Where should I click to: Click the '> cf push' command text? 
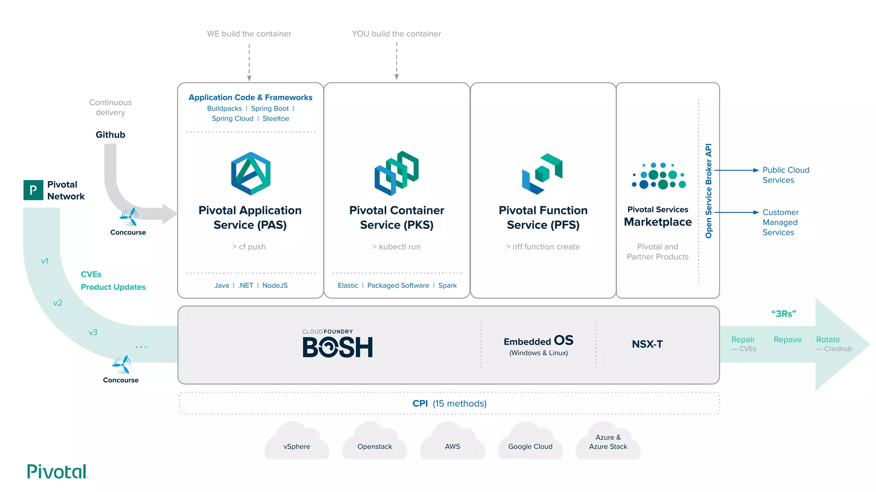pyautogui.click(x=249, y=246)
